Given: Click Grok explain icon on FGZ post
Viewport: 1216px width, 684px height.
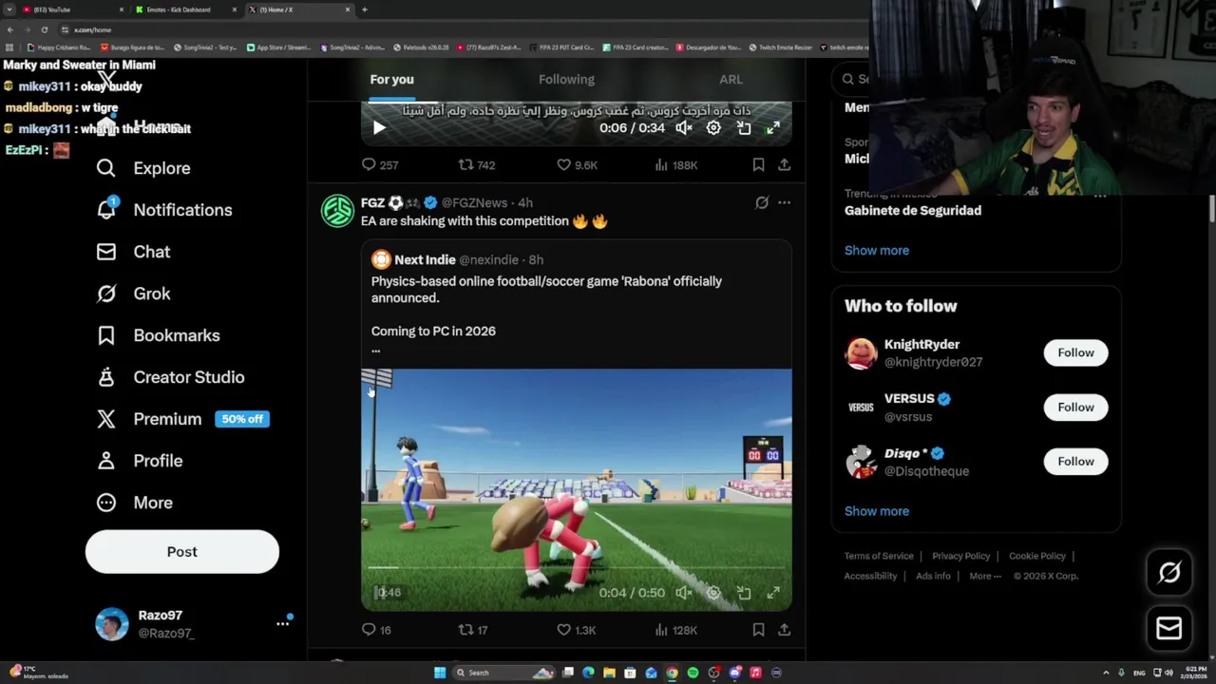Looking at the screenshot, I should (x=762, y=202).
